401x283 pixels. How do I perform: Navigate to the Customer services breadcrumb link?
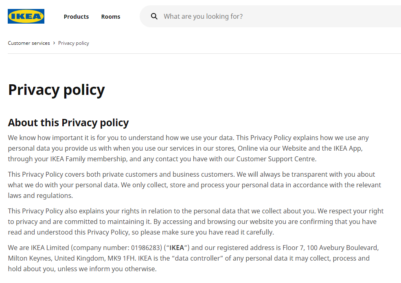pyautogui.click(x=28, y=43)
